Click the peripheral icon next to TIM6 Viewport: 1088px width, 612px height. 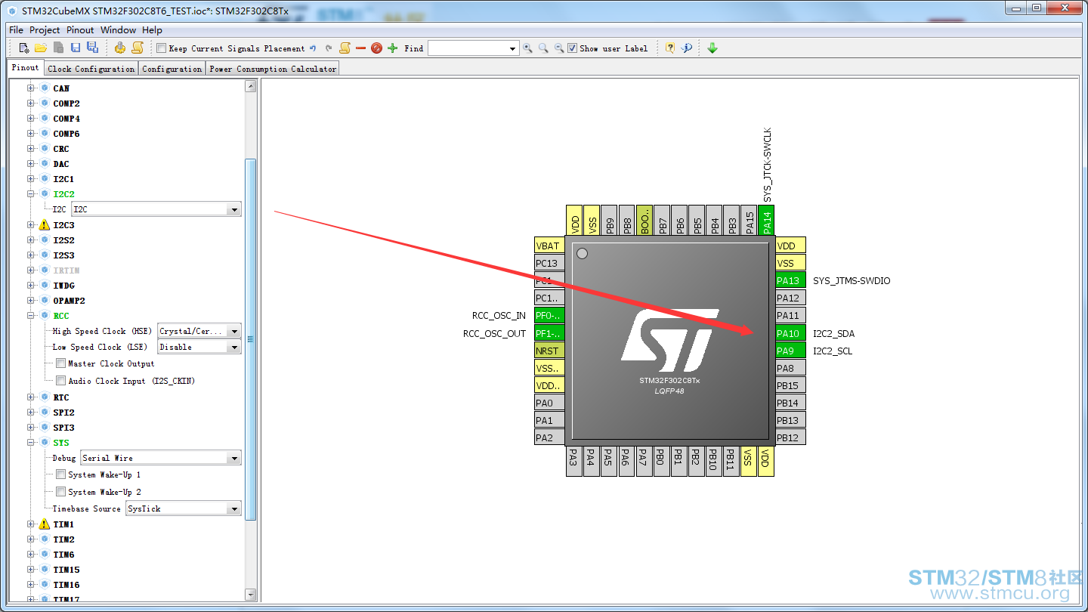pyautogui.click(x=45, y=555)
